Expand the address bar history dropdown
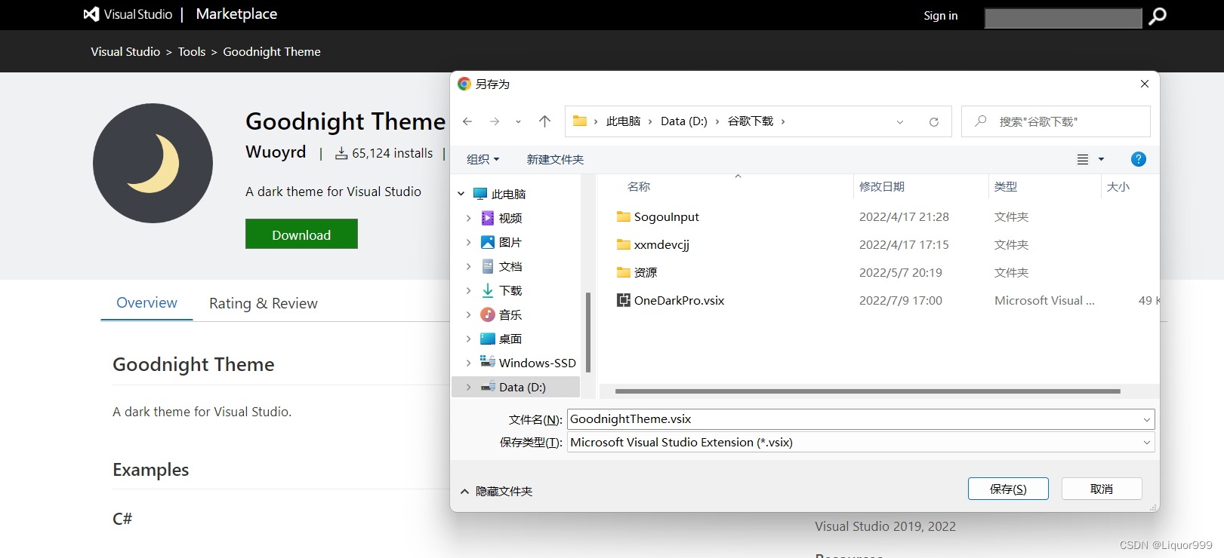This screenshot has width=1224, height=558. tap(900, 122)
